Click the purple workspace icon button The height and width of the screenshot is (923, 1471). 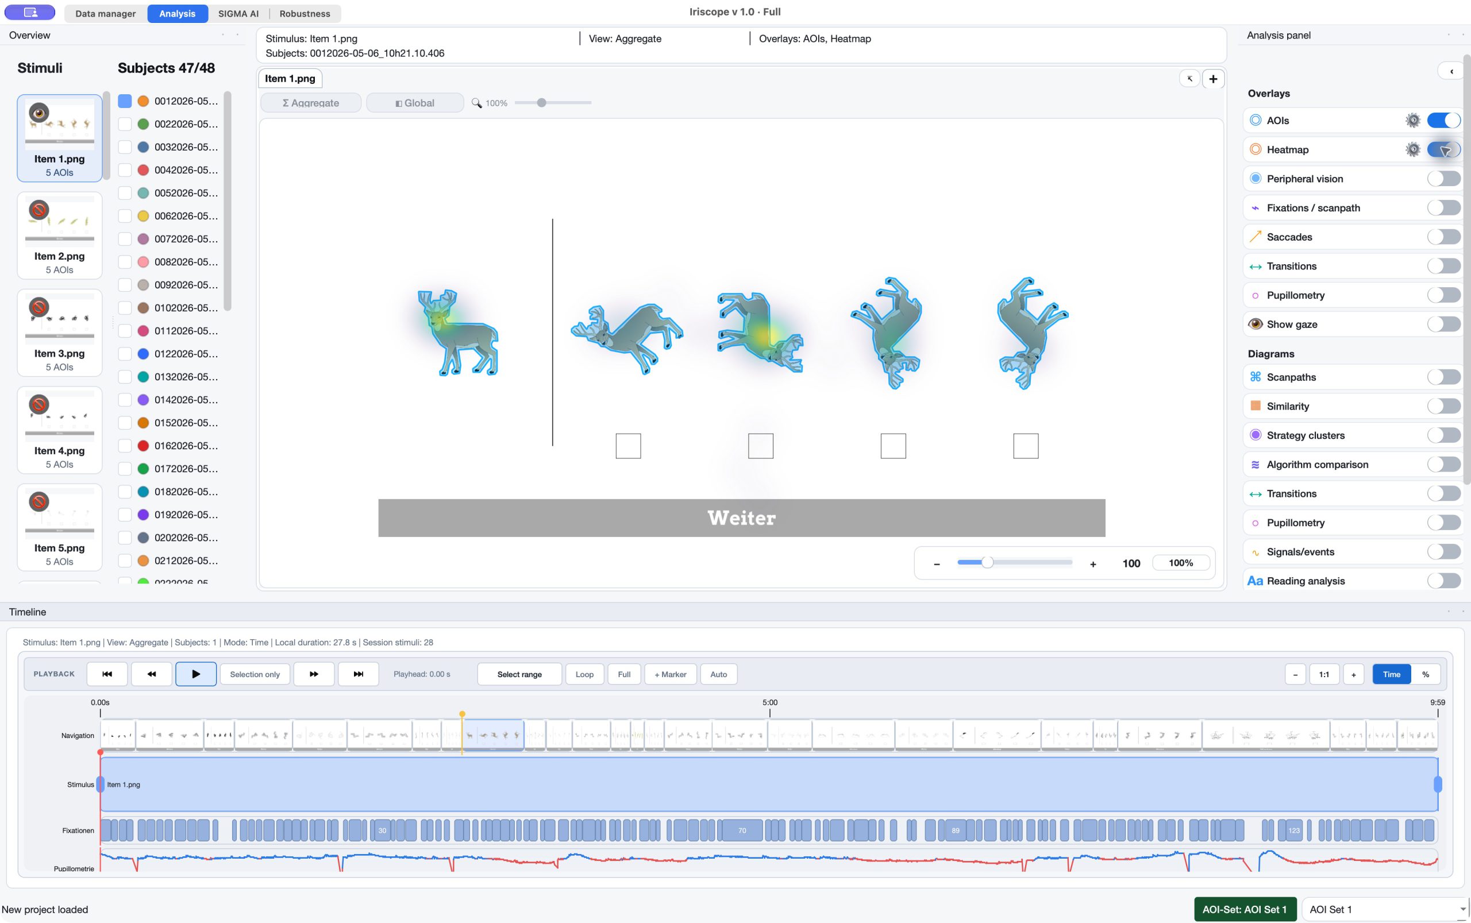pos(30,12)
